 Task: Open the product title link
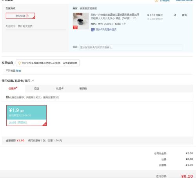(115, 17)
